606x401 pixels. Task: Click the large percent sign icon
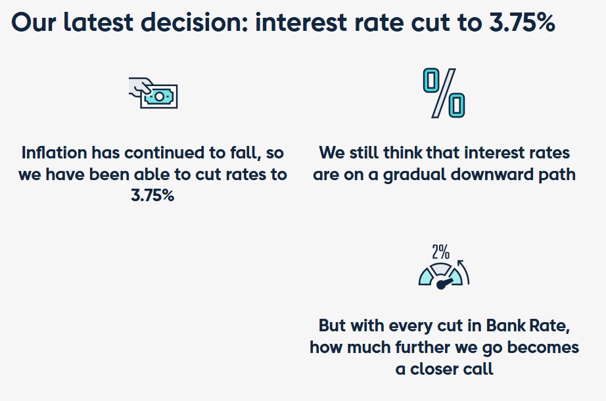click(x=444, y=93)
